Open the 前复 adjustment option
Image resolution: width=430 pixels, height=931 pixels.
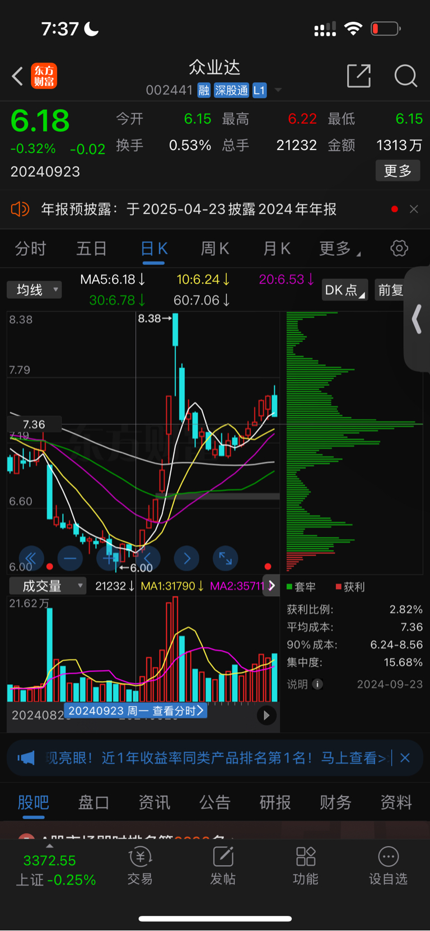click(390, 290)
